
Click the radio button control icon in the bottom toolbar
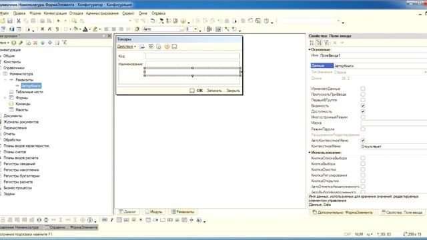click(x=141, y=220)
